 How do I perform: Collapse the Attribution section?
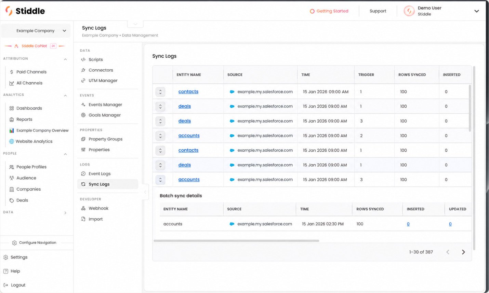65,59
